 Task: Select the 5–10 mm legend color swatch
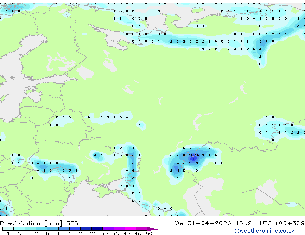(x=52, y=229)
